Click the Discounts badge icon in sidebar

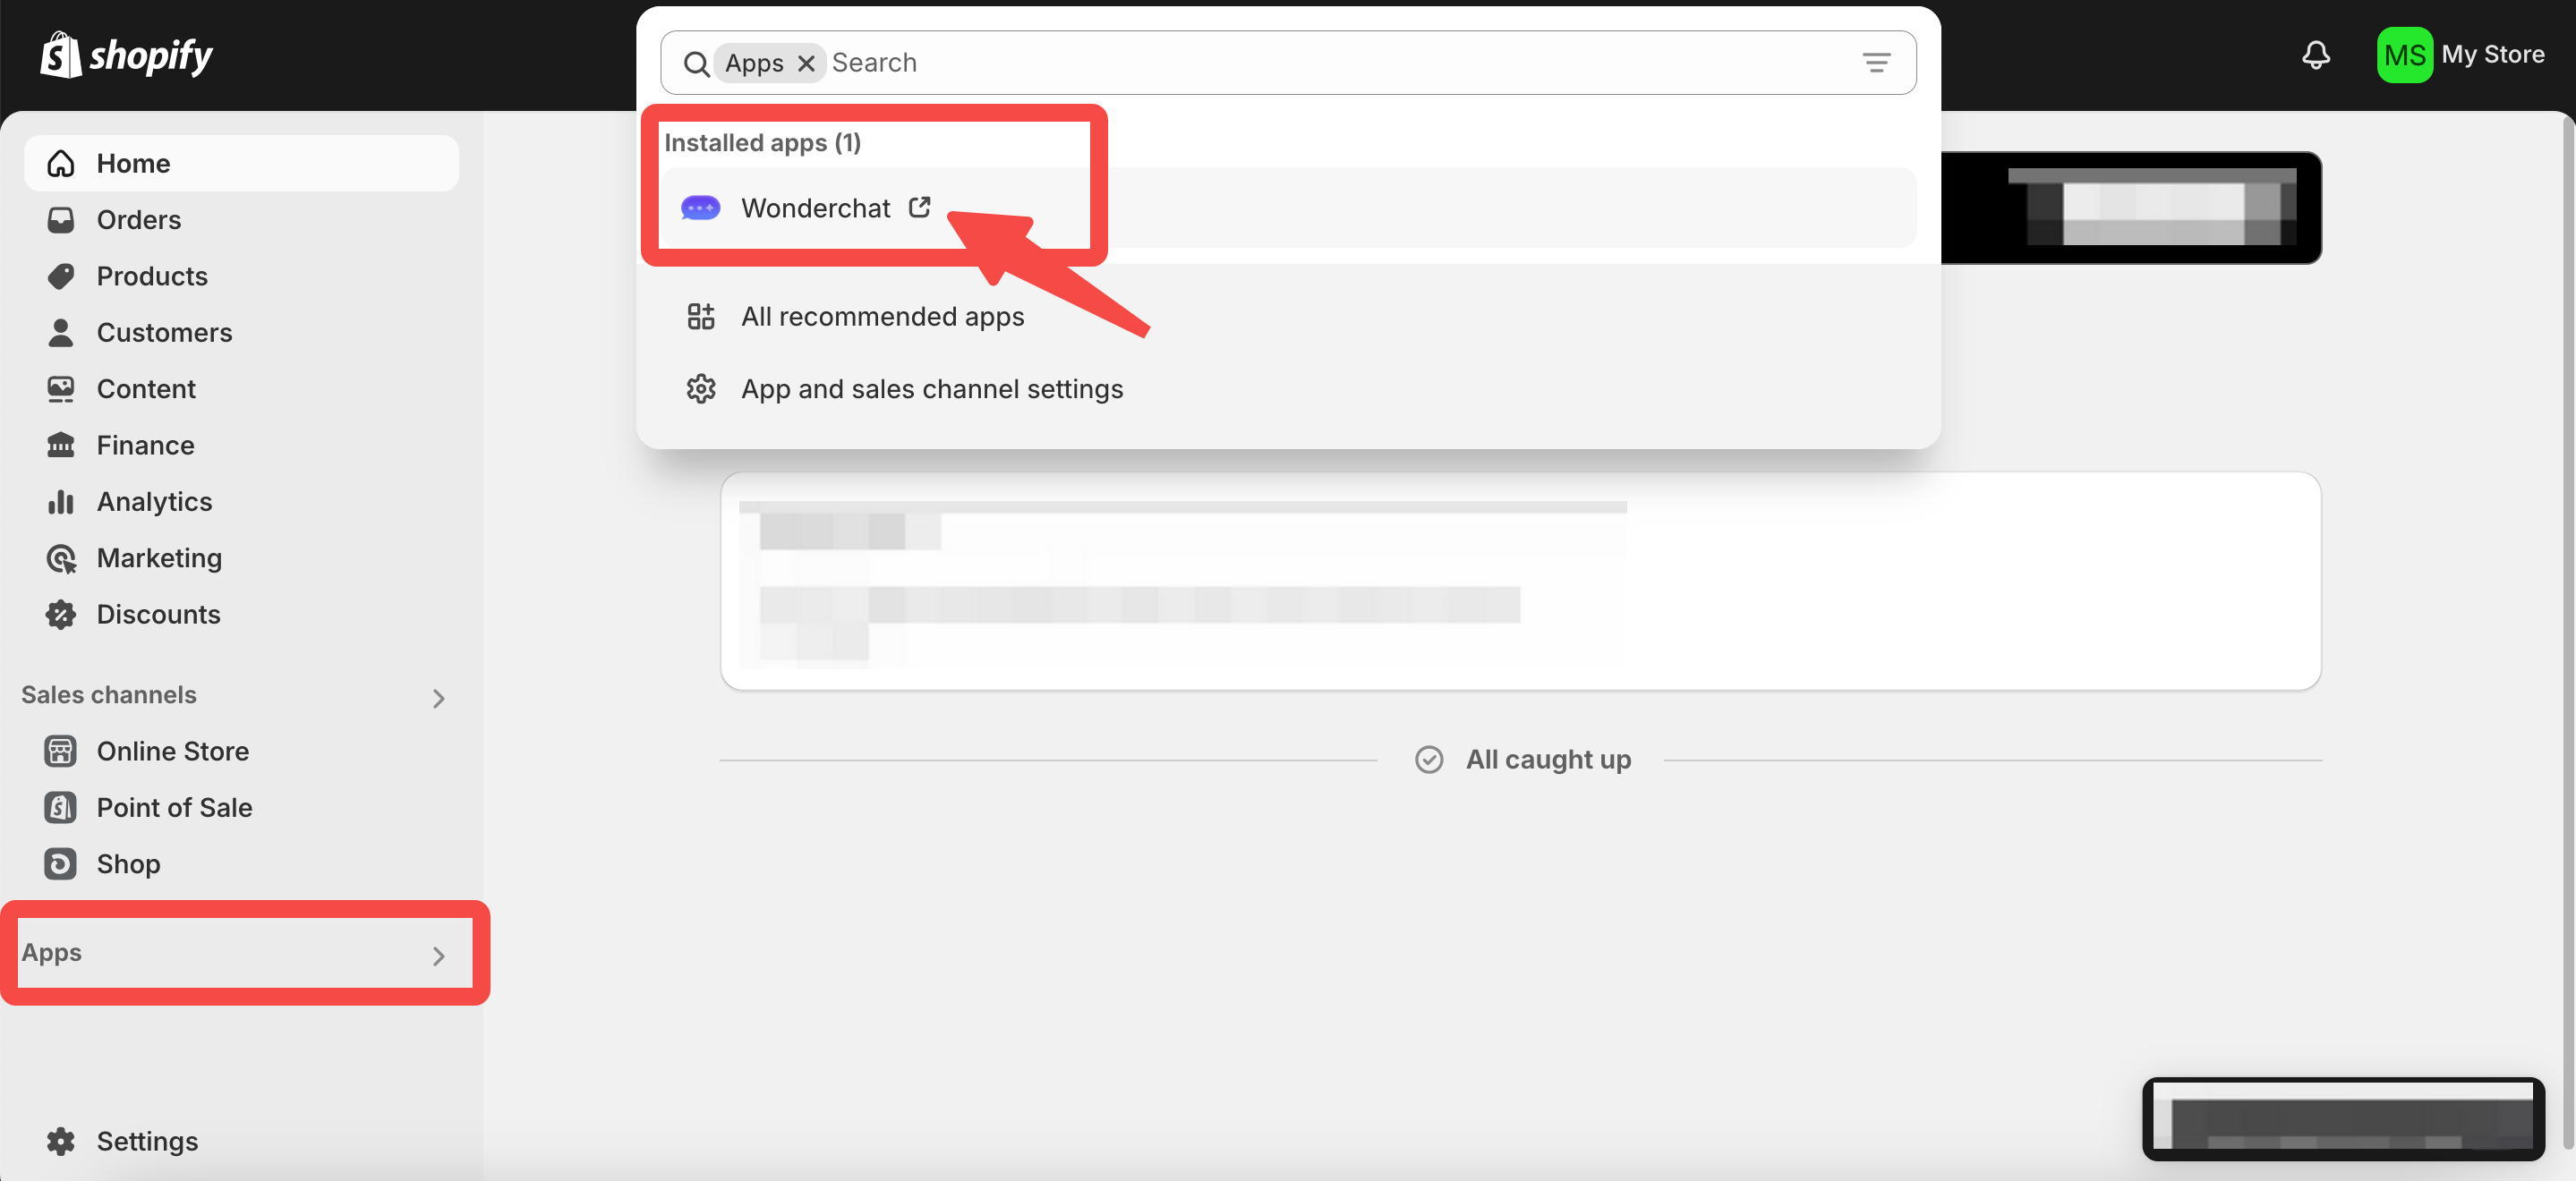(x=61, y=614)
